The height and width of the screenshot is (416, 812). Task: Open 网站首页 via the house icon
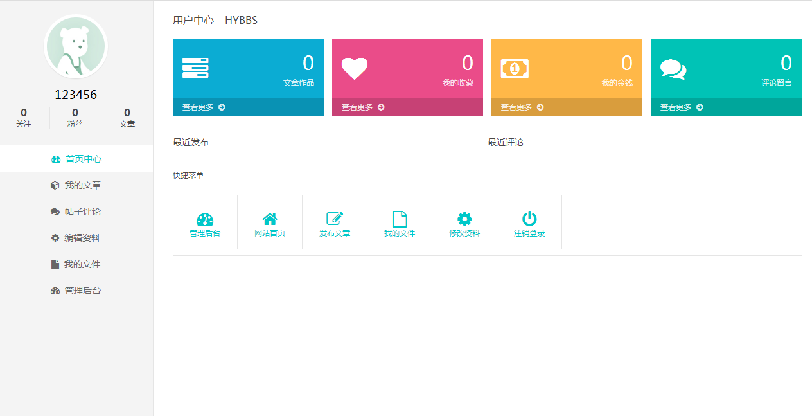tap(270, 219)
